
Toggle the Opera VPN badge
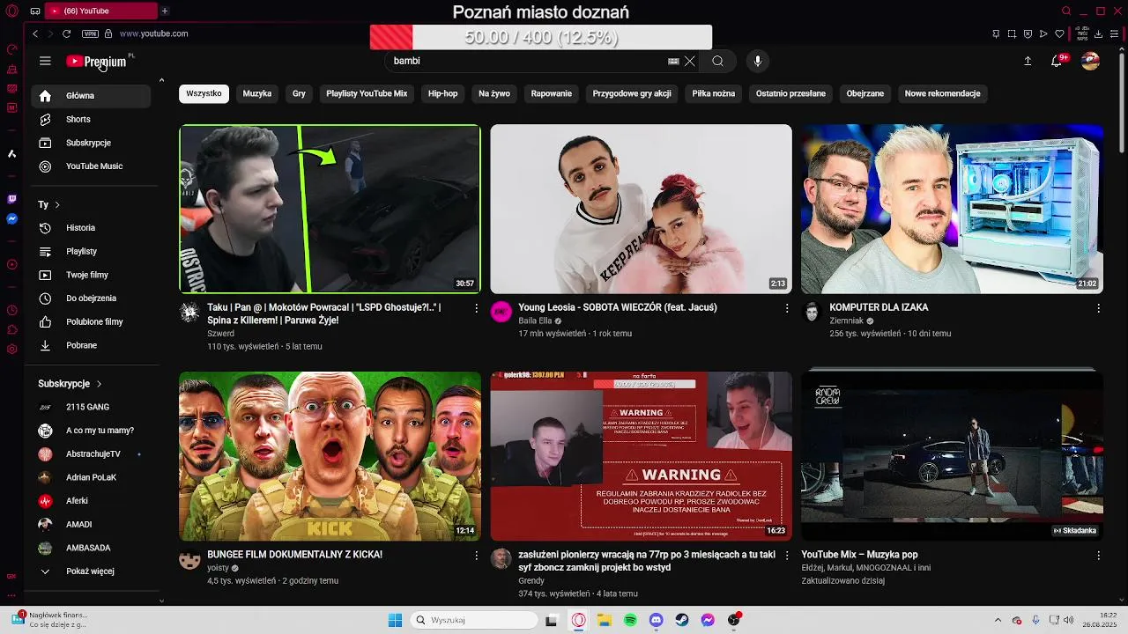pos(90,33)
